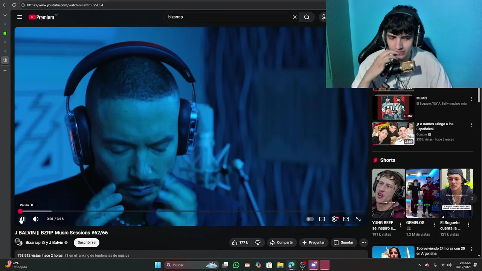The height and width of the screenshot is (271, 482).
Task: Mute the video using the speaker icon
Action: [35, 219]
